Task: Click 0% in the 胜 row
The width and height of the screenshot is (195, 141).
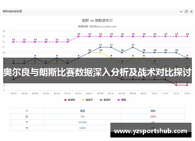Action: point(83,116)
